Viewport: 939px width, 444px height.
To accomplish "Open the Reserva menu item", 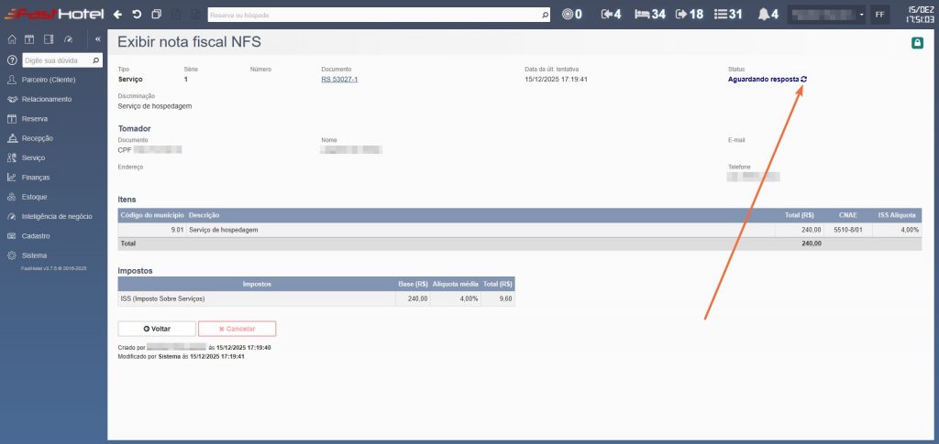I will [35, 119].
